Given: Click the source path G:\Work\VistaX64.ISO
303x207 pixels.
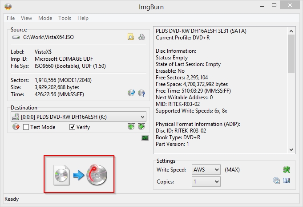Looking at the screenshot, I should pos(48,37).
